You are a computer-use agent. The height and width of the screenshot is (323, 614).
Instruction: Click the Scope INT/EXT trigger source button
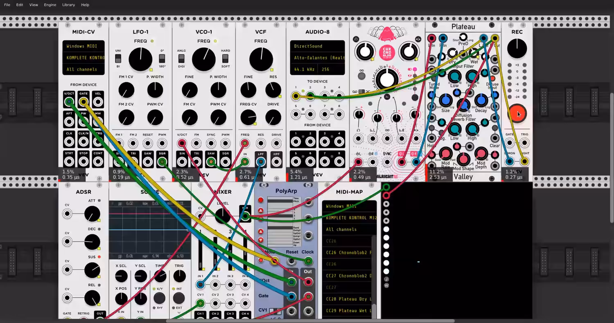coord(179,298)
